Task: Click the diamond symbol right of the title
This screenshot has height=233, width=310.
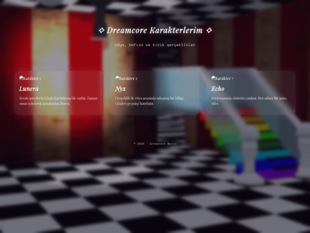Action: [x=209, y=30]
